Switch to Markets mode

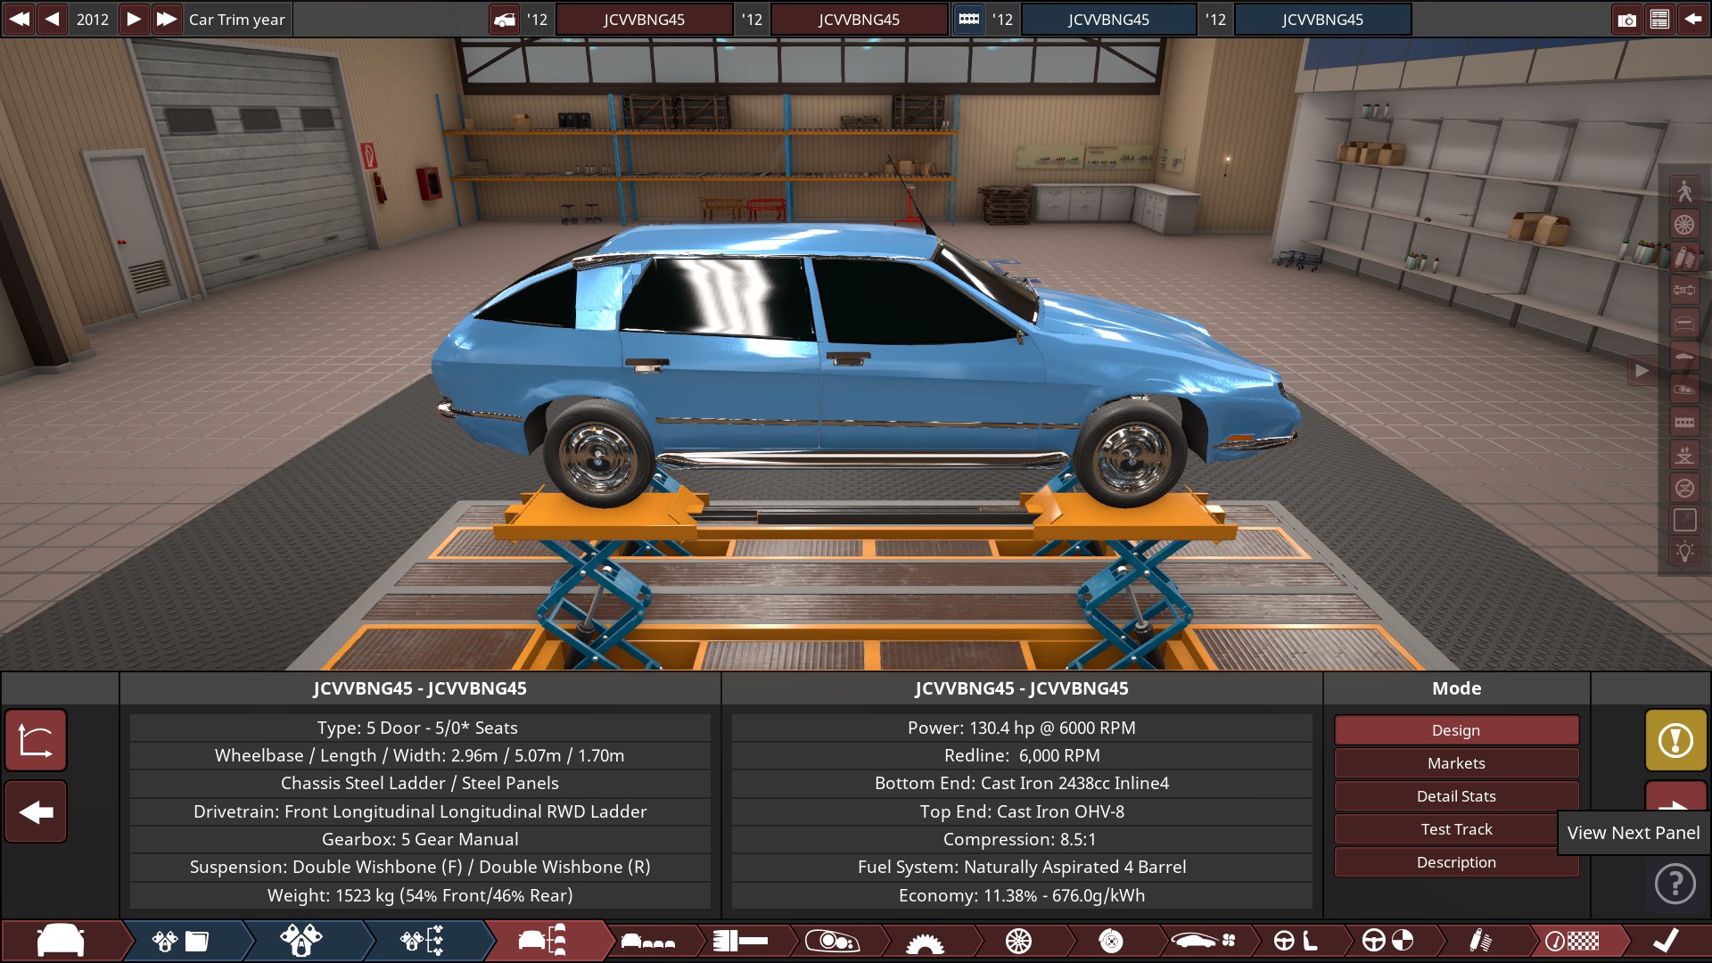click(x=1456, y=763)
